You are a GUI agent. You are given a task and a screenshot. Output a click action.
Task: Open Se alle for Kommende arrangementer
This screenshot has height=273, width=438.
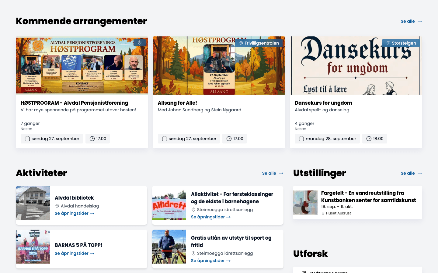[x=411, y=21]
